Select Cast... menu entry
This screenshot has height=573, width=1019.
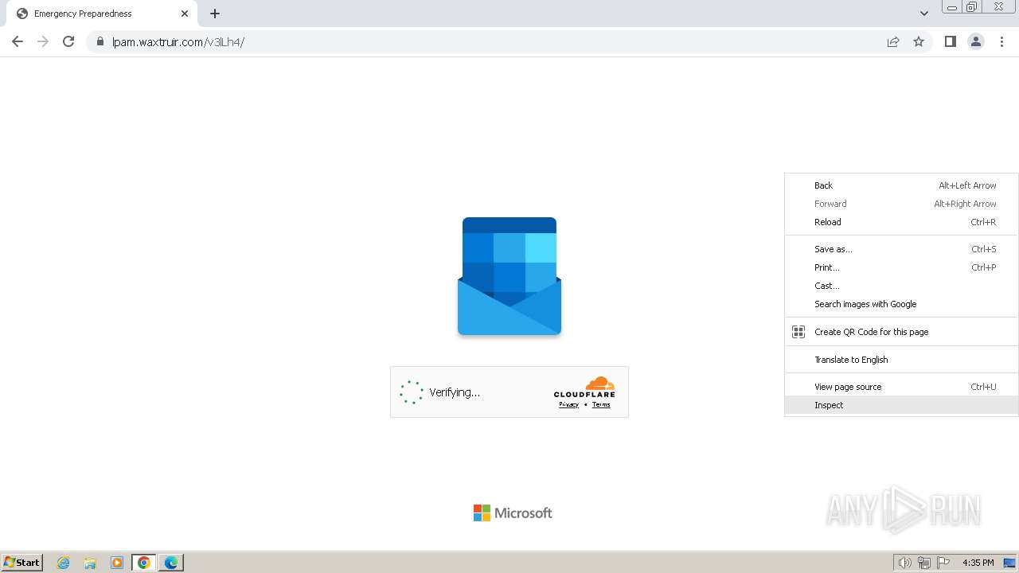click(901, 286)
